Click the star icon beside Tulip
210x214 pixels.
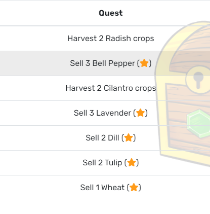(x=132, y=162)
